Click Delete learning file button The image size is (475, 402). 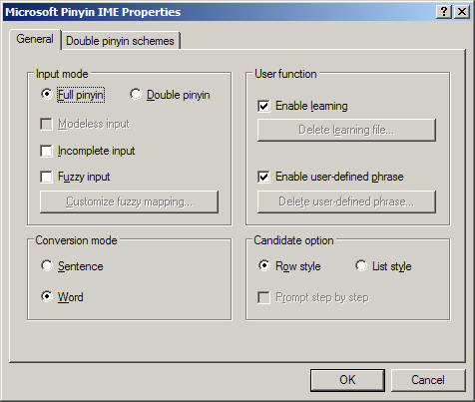[x=346, y=130]
